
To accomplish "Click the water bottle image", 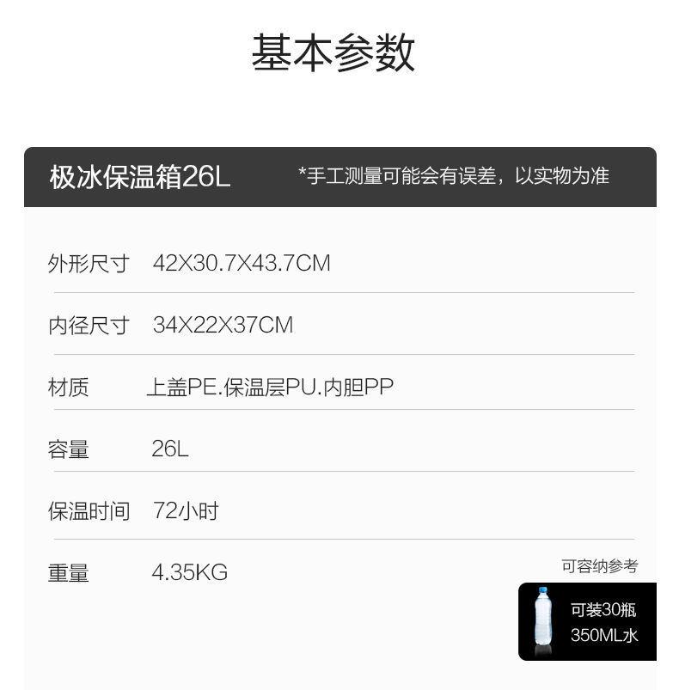I will (x=542, y=621).
